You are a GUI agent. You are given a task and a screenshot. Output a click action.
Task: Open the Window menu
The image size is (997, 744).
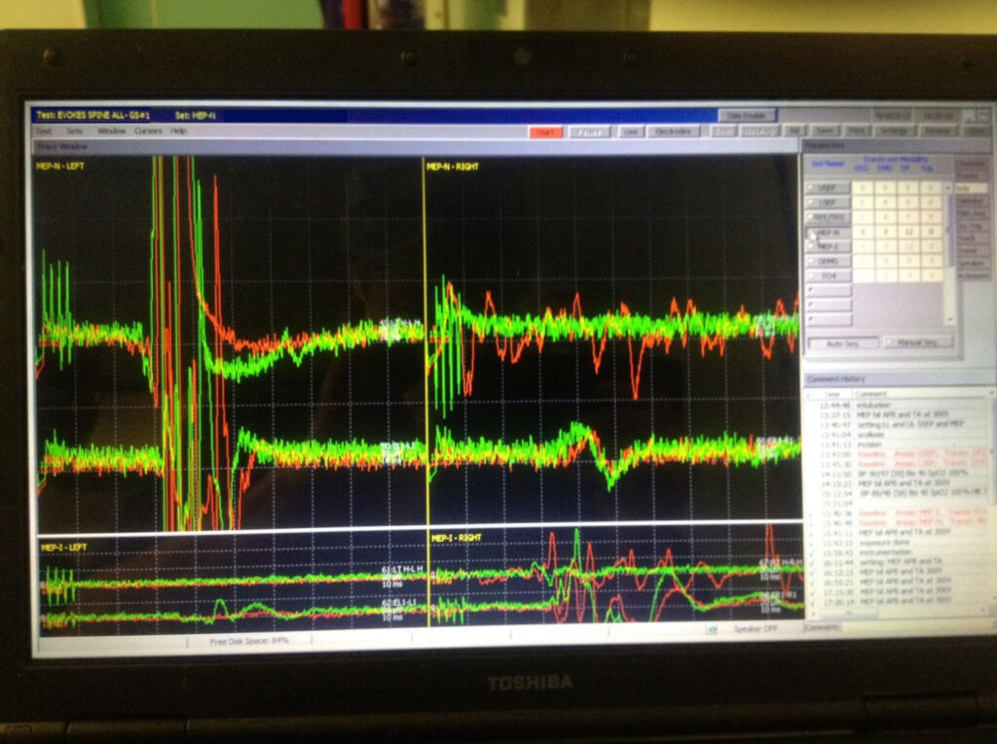pos(111,130)
